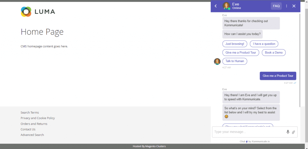Click the 'CMS homepage content goes here.' text

click(x=44, y=46)
